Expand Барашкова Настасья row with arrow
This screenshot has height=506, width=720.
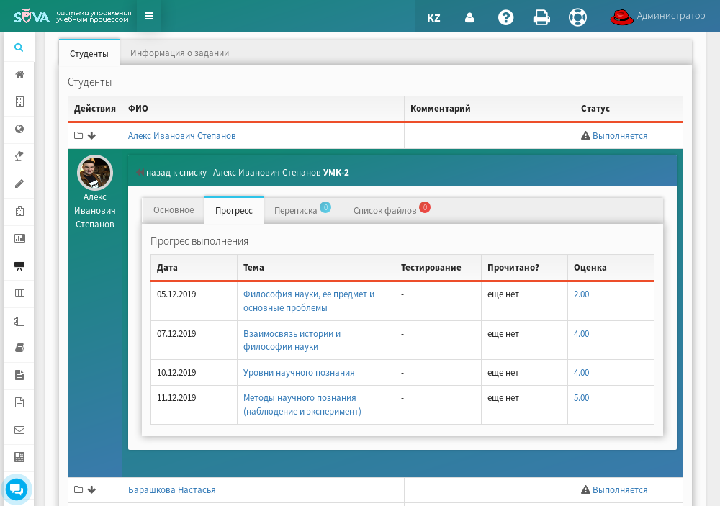(91, 489)
